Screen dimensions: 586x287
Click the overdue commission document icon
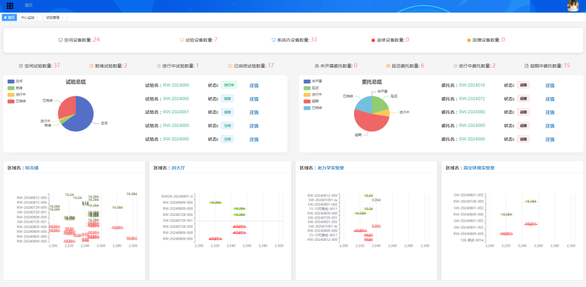tap(526, 66)
